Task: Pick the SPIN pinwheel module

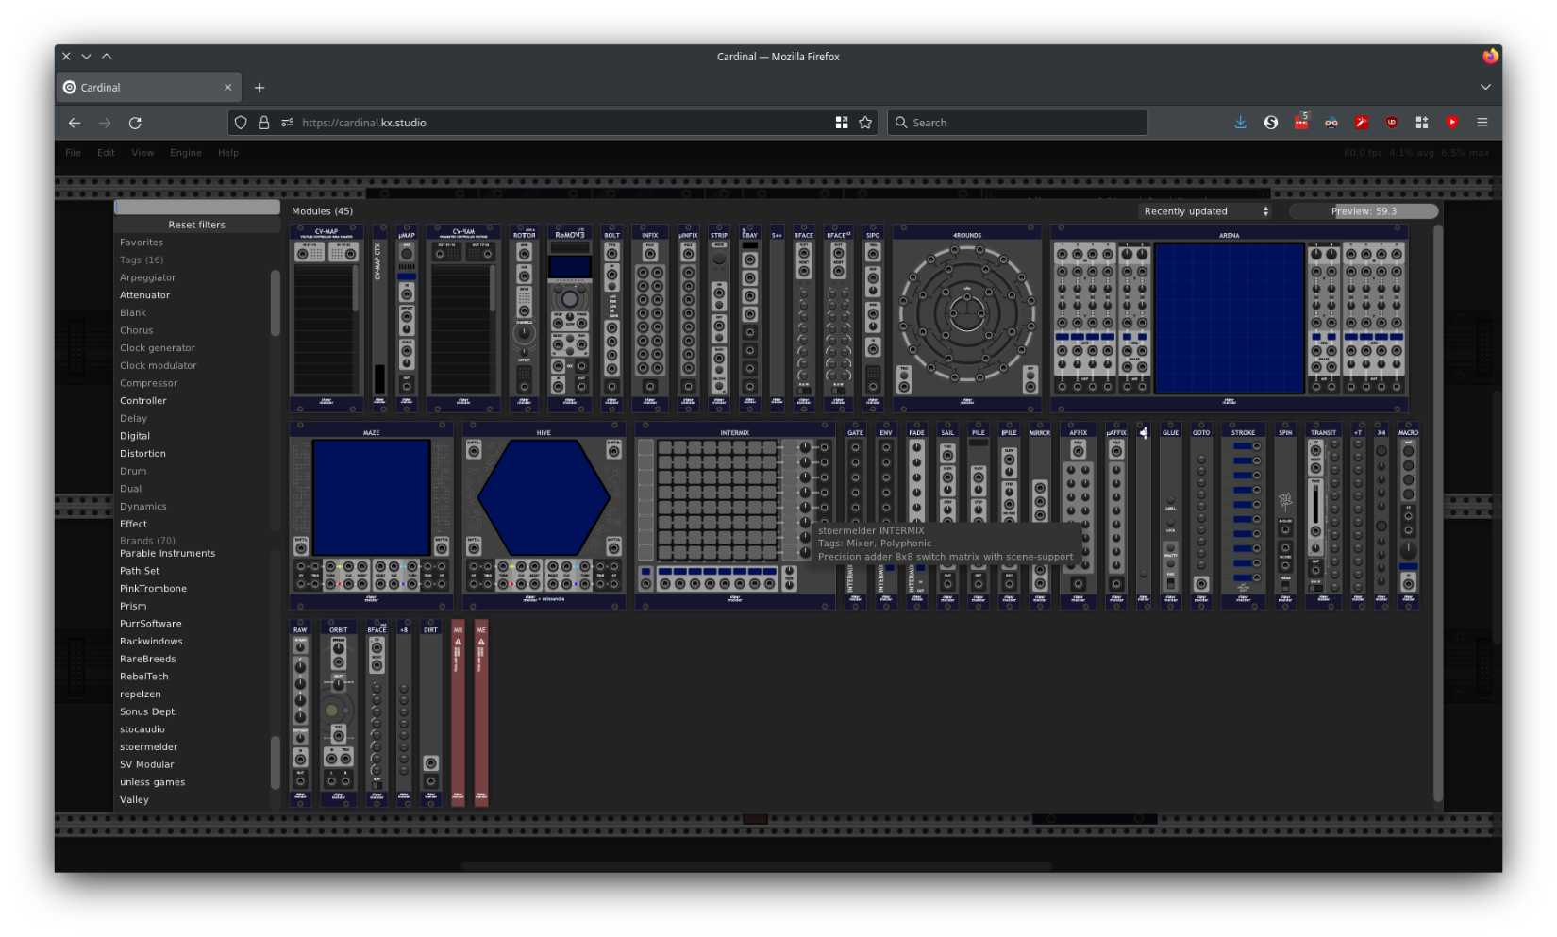Action: [1285, 516]
